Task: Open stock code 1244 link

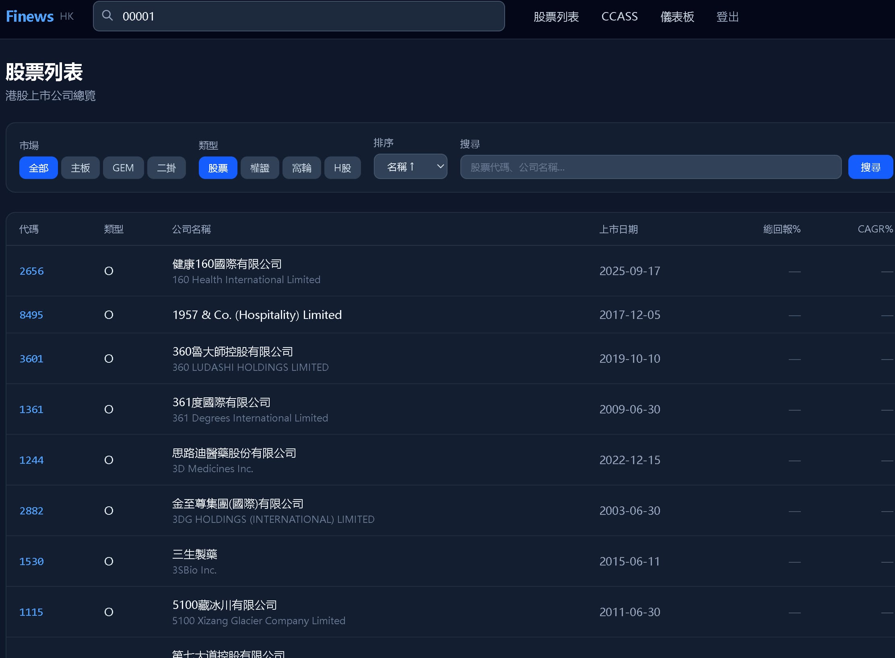Action: pyautogui.click(x=31, y=460)
